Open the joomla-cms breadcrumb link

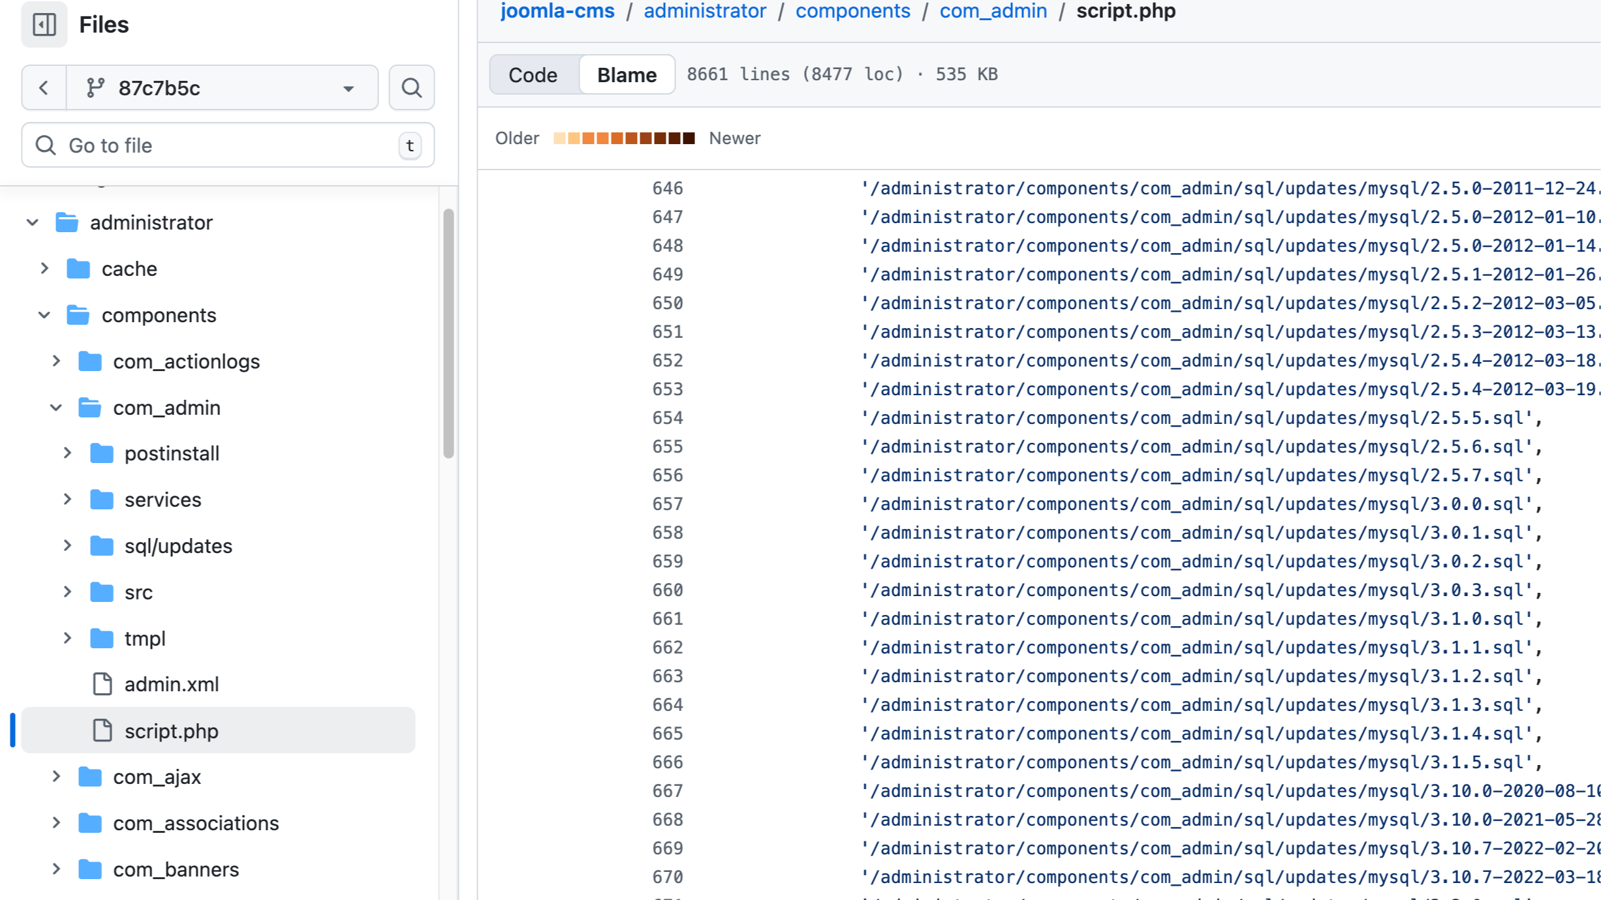pos(557,11)
